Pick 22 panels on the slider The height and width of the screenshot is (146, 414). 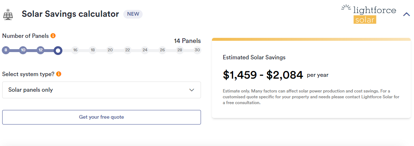click(x=127, y=50)
